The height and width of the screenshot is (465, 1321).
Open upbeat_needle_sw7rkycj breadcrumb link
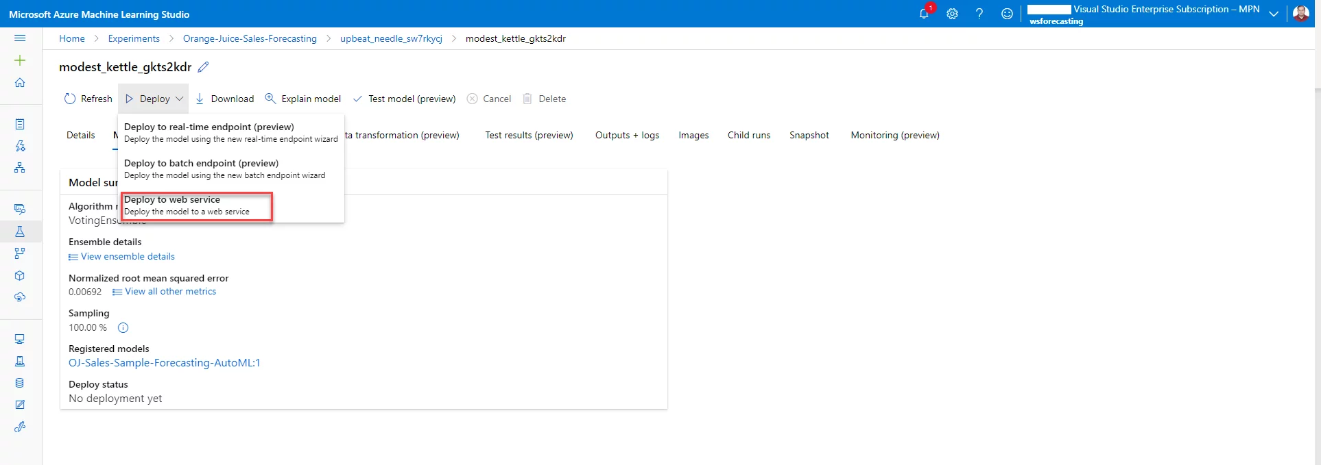click(x=391, y=38)
